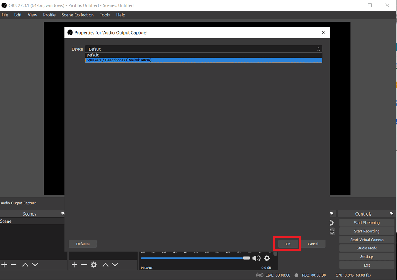
Task: Pop out the Scenes panel dock icon
Action: point(63,214)
